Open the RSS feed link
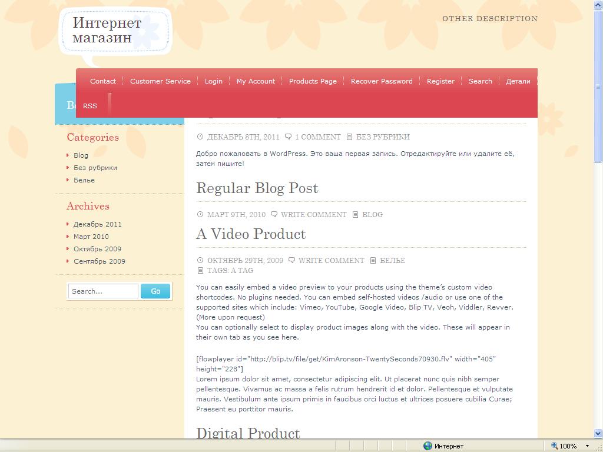The height and width of the screenshot is (452, 603). 90,106
